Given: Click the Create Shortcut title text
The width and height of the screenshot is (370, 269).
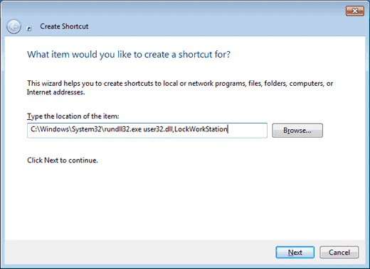Looking at the screenshot, I should tap(64, 26).
